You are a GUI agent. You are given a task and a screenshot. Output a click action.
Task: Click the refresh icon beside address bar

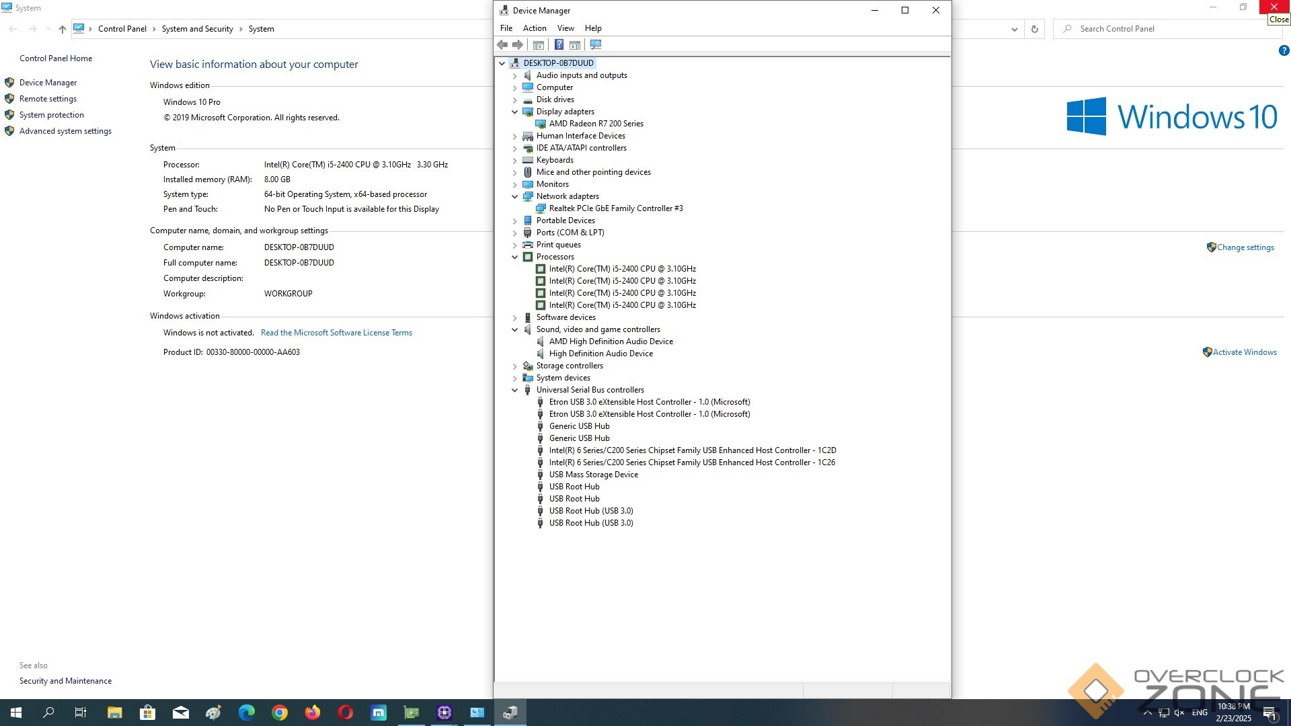click(1035, 29)
